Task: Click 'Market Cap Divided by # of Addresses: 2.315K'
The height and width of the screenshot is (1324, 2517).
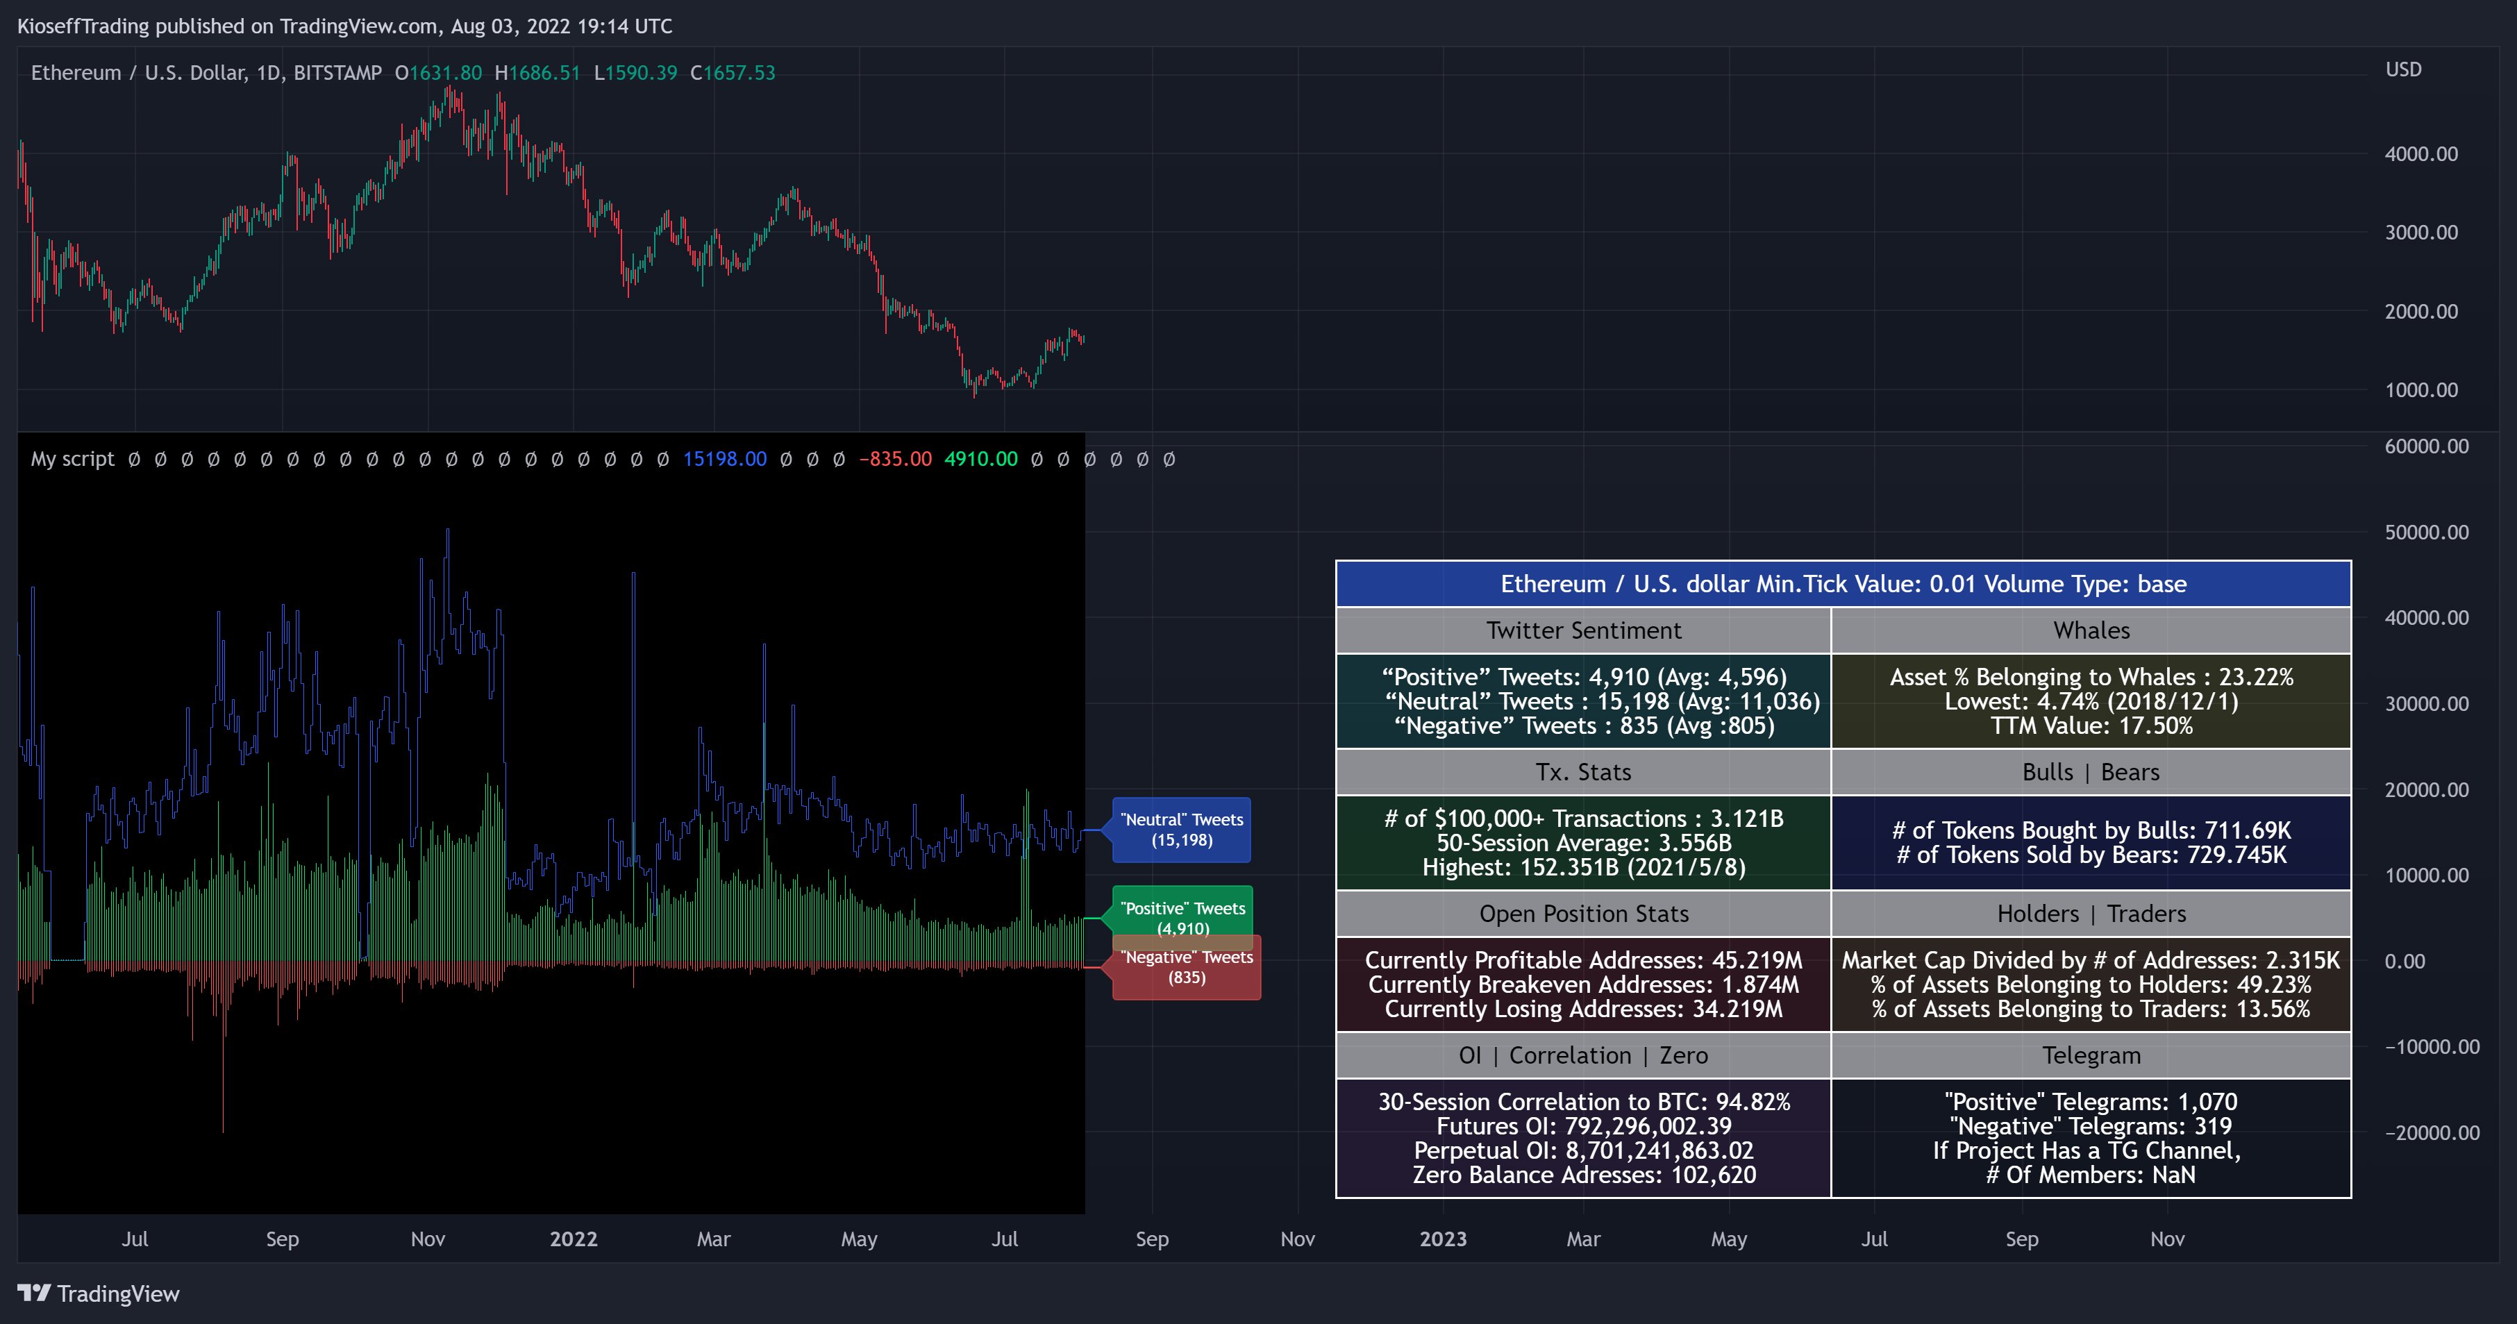Action: (x=2091, y=960)
